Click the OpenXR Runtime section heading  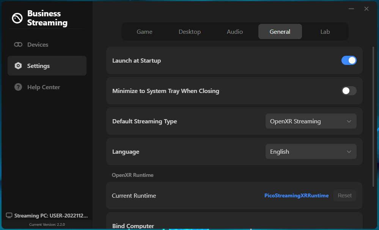point(132,175)
